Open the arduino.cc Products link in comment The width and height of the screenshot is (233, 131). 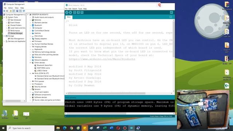102,59
